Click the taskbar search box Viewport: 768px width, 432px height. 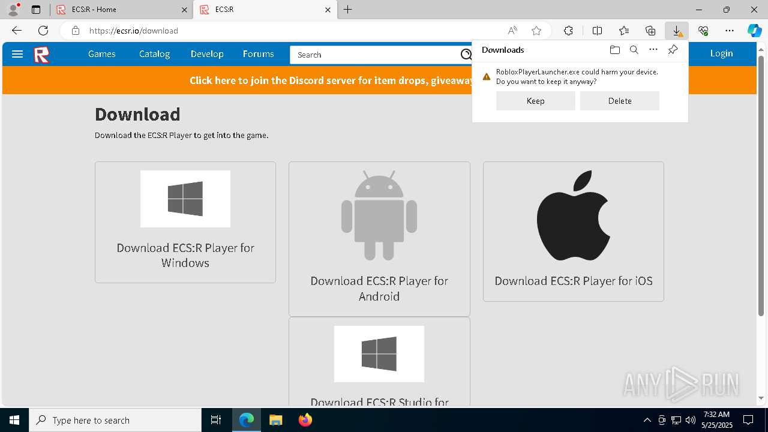point(115,420)
